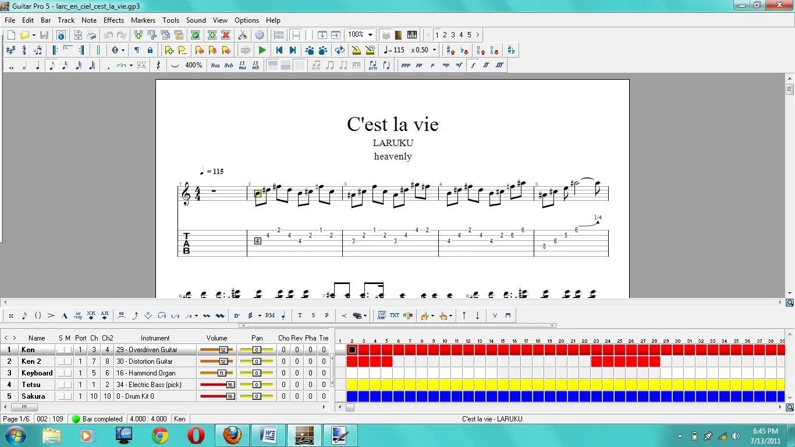Expand the right-hand fingering dropdown arrow
The height and width of the screenshot is (447, 795).
pyautogui.click(x=451, y=315)
